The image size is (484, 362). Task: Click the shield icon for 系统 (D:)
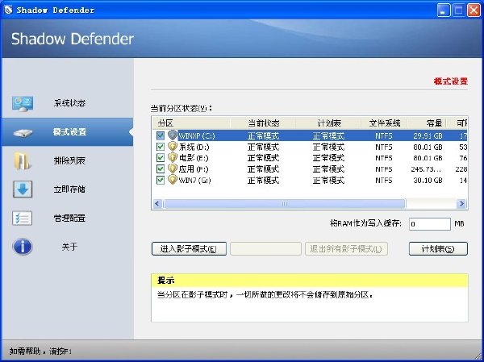pos(173,146)
